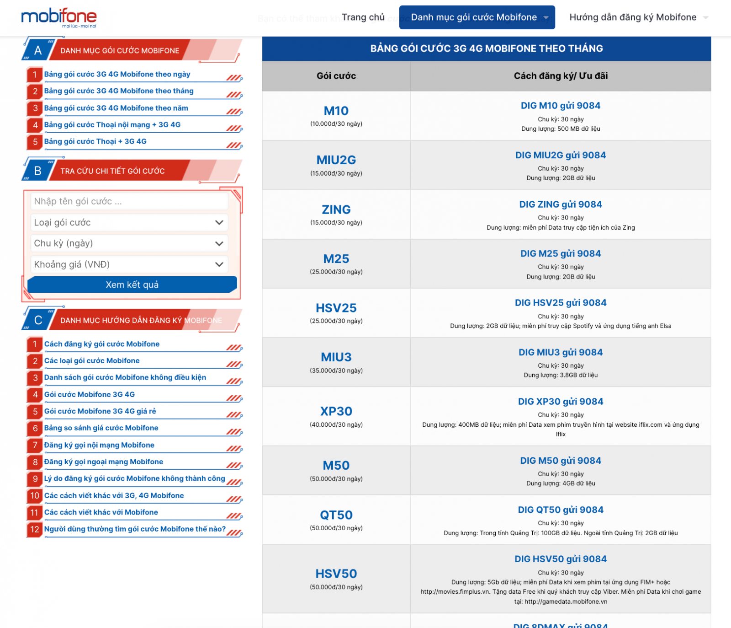Click DIG XP30 gửi 9084 registration text
Viewport: 731px width, 628px height.
(x=561, y=402)
